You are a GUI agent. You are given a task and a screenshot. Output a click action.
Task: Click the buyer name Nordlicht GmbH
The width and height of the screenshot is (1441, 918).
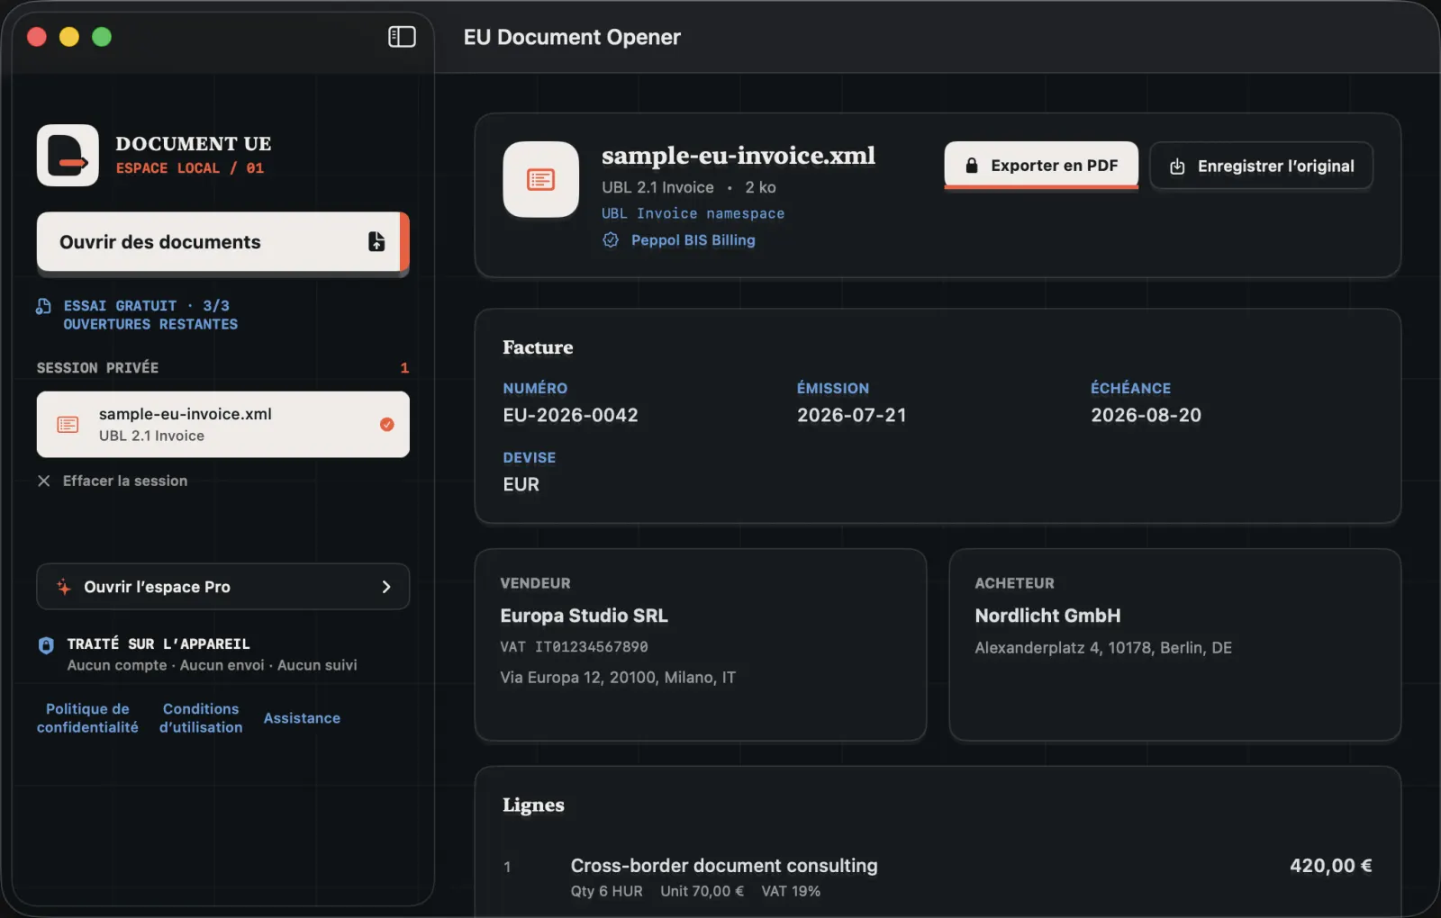click(x=1047, y=616)
